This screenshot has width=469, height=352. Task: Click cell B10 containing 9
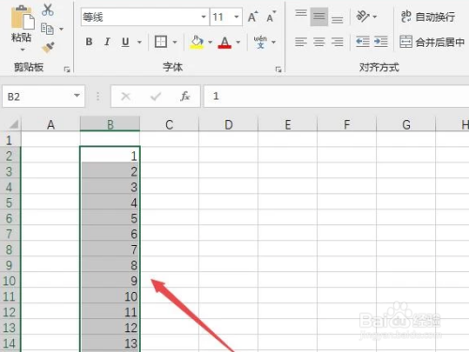click(110, 280)
